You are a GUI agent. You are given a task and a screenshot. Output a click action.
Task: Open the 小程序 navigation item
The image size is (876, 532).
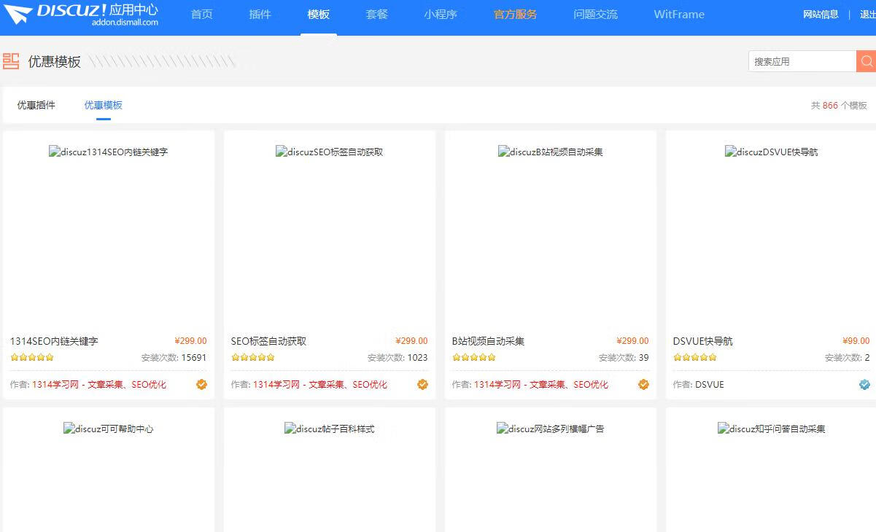pyautogui.click(x=441, y=15)
